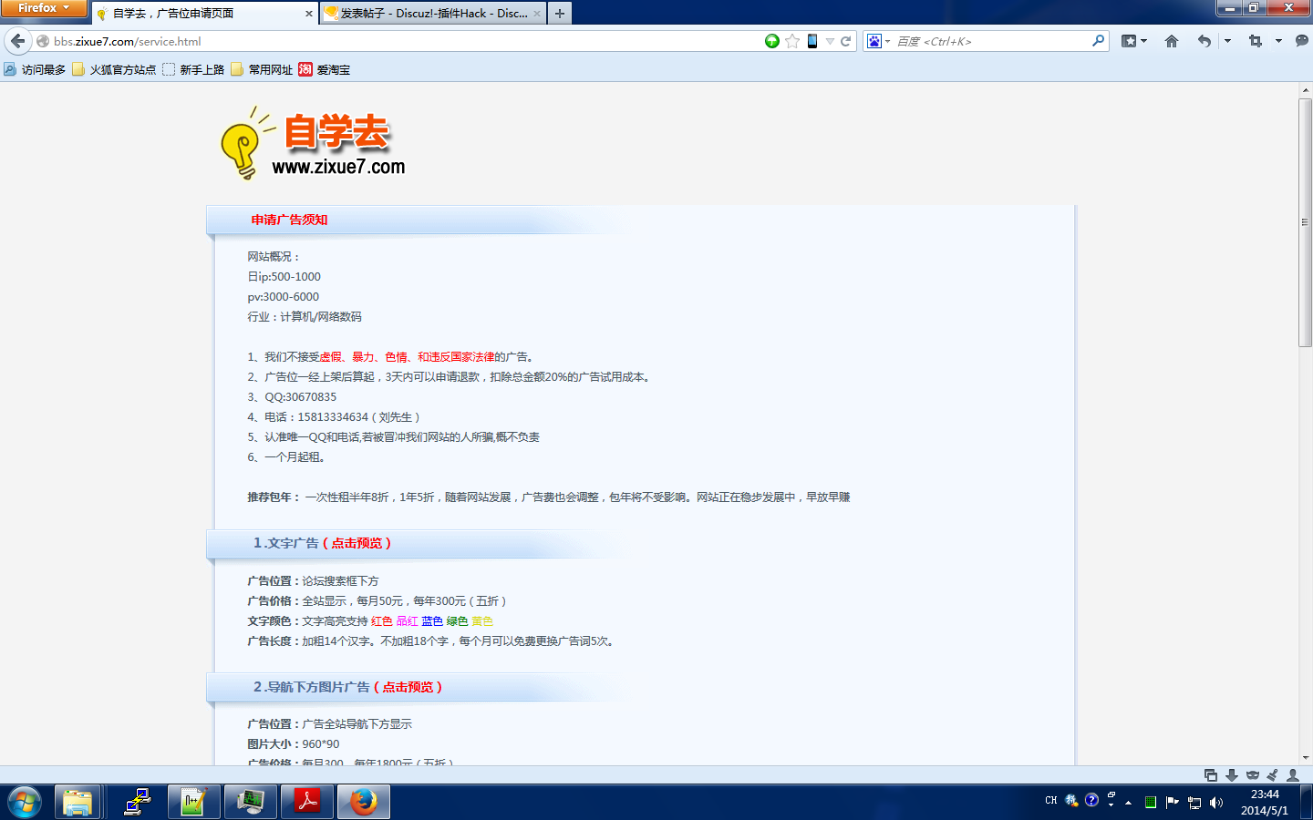Click the 绿色 colored text sample
Image resolution: width=1313 pixels, height=820 pixels.
point(457,621)
